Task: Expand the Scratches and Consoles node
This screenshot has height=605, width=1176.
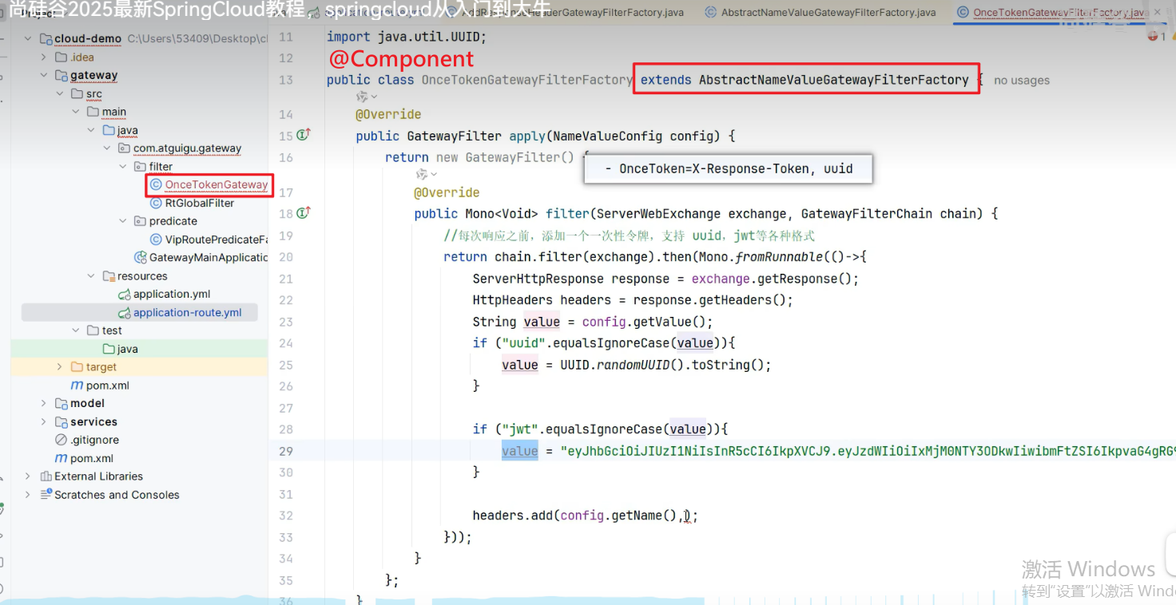Action: tap(28, 495)
